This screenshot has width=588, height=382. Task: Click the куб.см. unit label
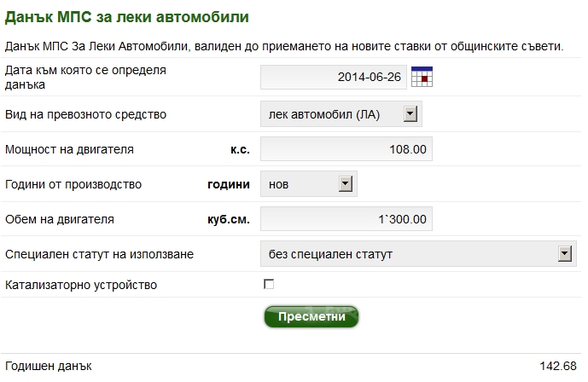(228, 219)
